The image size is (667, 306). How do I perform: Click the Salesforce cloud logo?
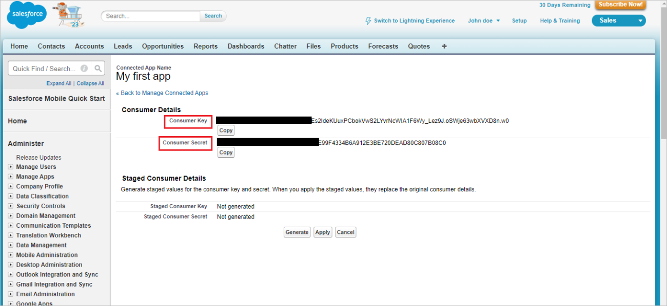tap(26, 15)
